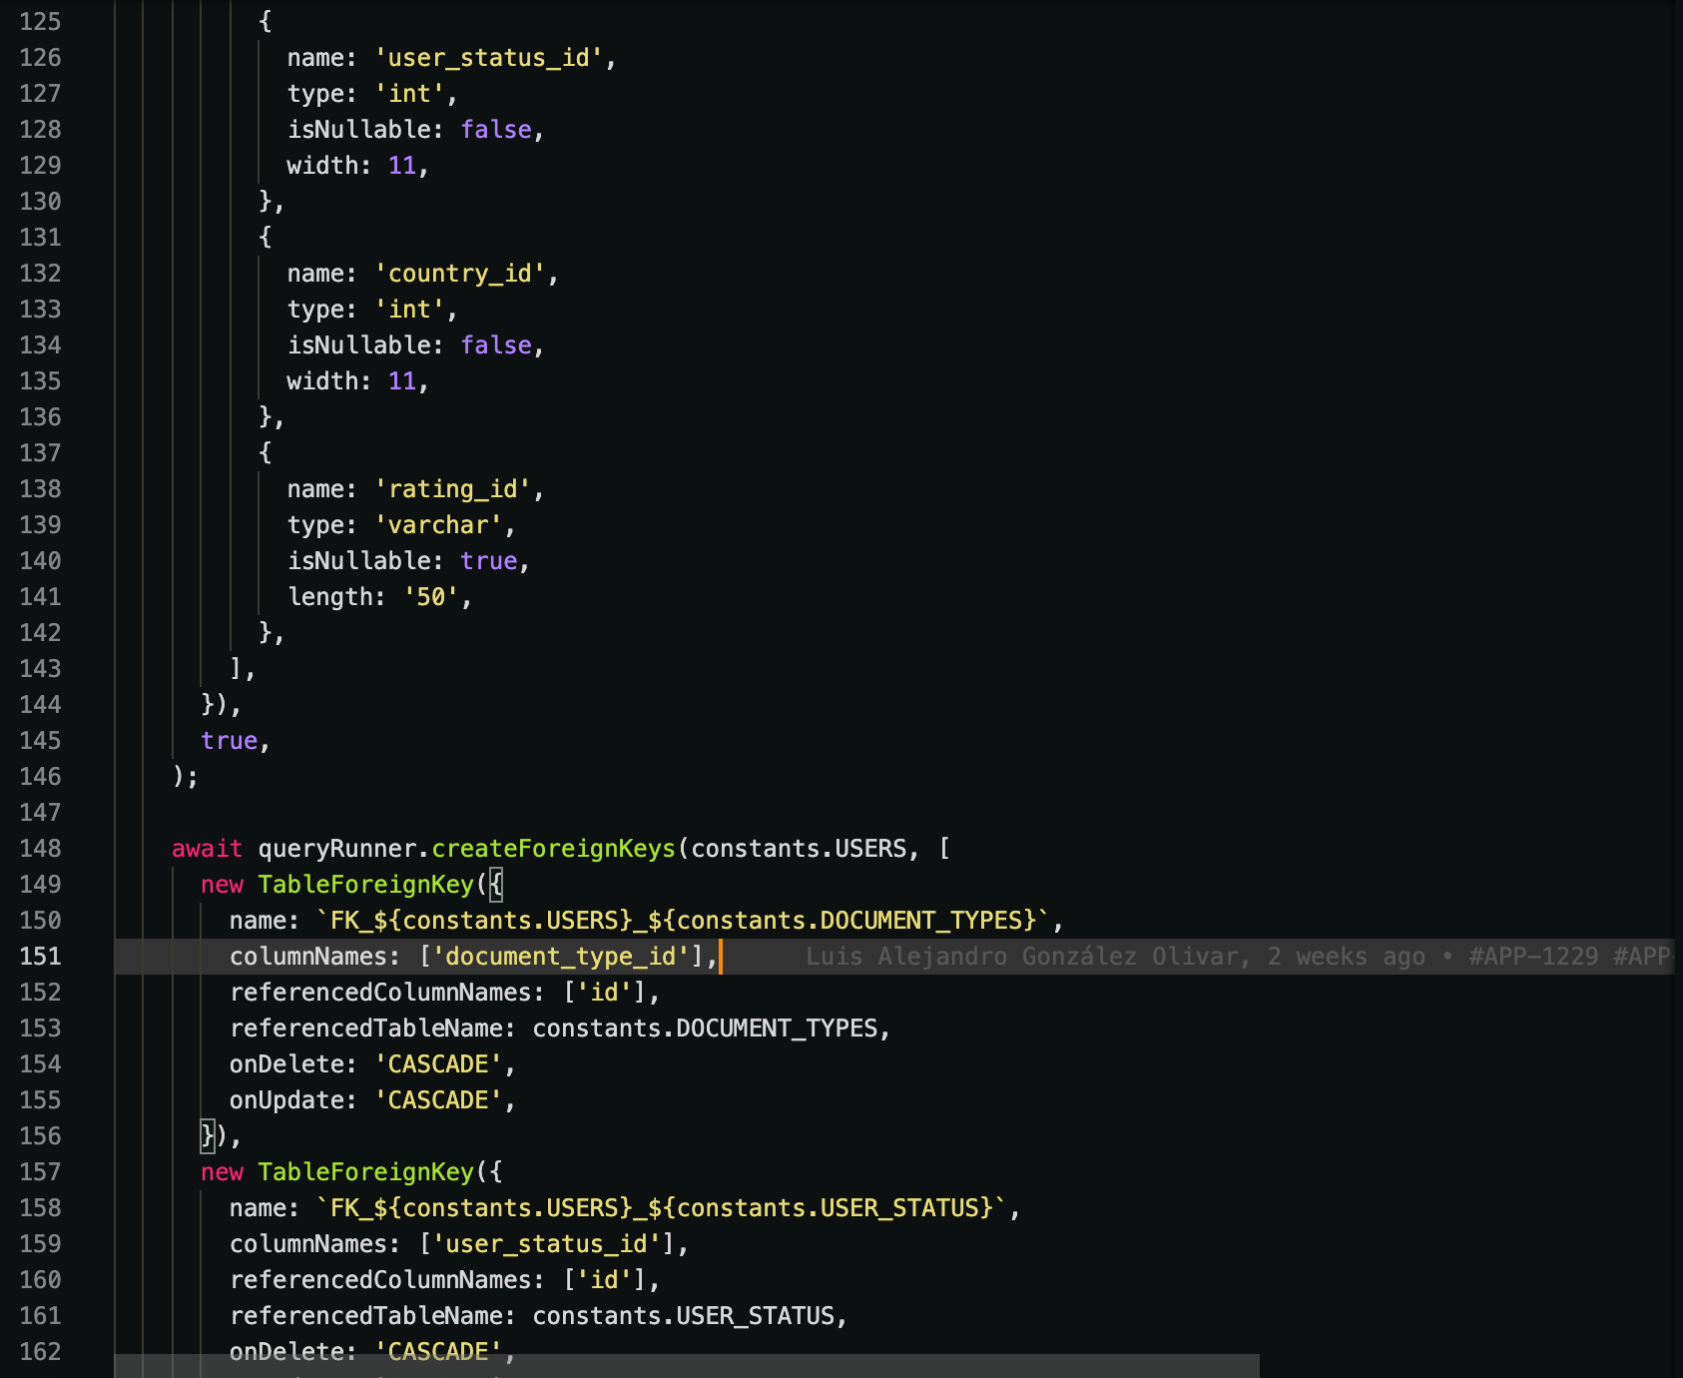
Task: Click line number 125 in the gutter
Action: pyautogui.click(x=40, y=22)
